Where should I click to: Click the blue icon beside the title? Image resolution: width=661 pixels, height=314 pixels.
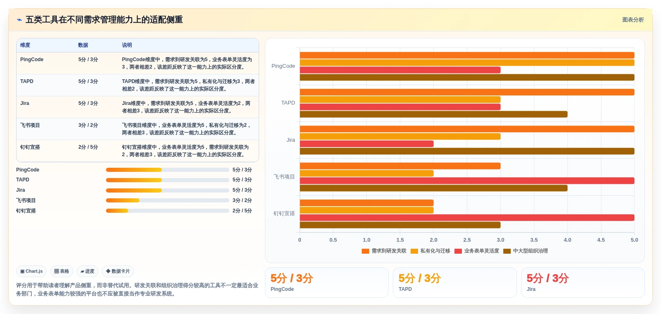19,20
